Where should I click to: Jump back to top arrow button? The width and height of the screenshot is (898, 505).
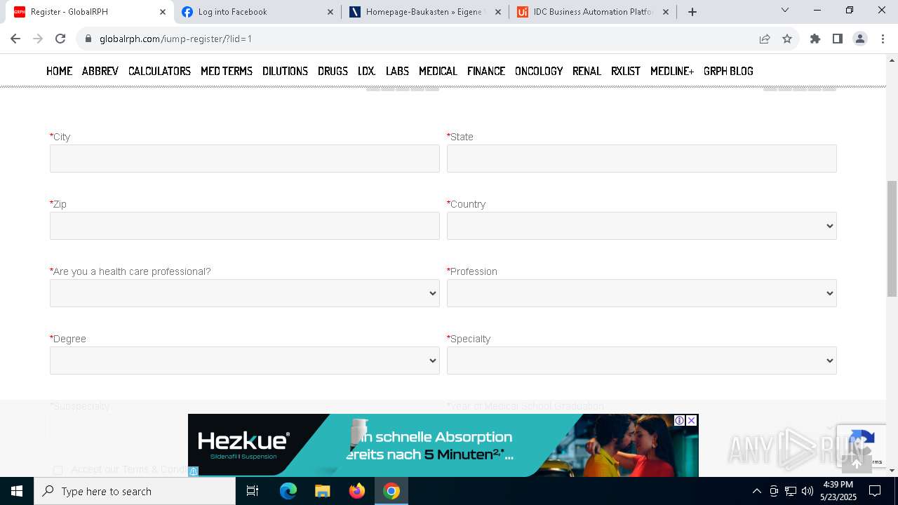point(856,464)
